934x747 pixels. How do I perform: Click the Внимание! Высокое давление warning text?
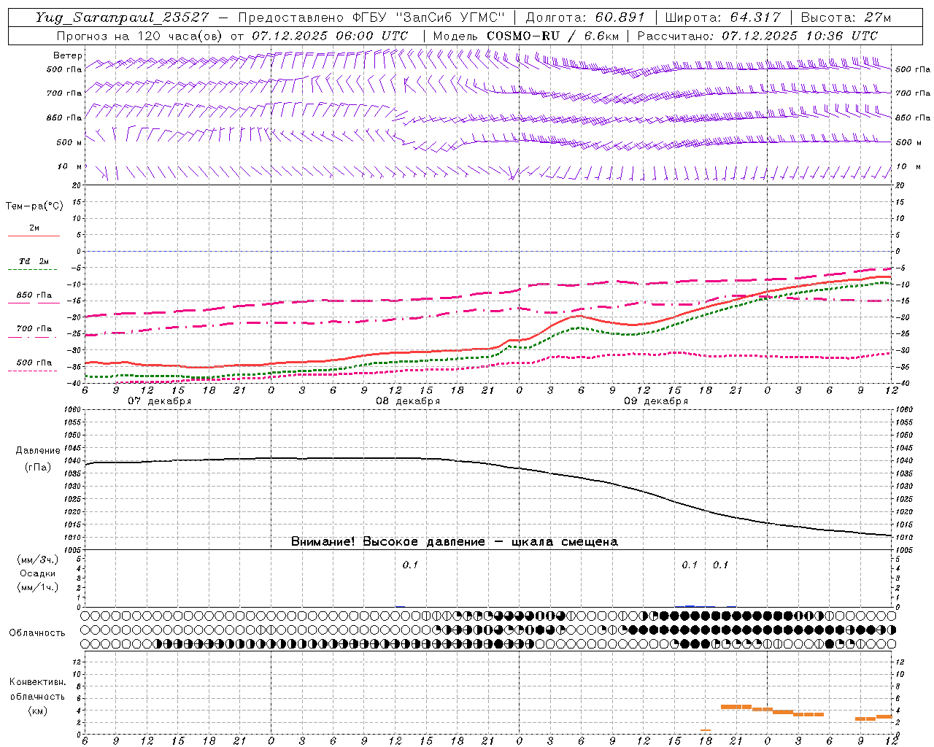click(455, 541)
